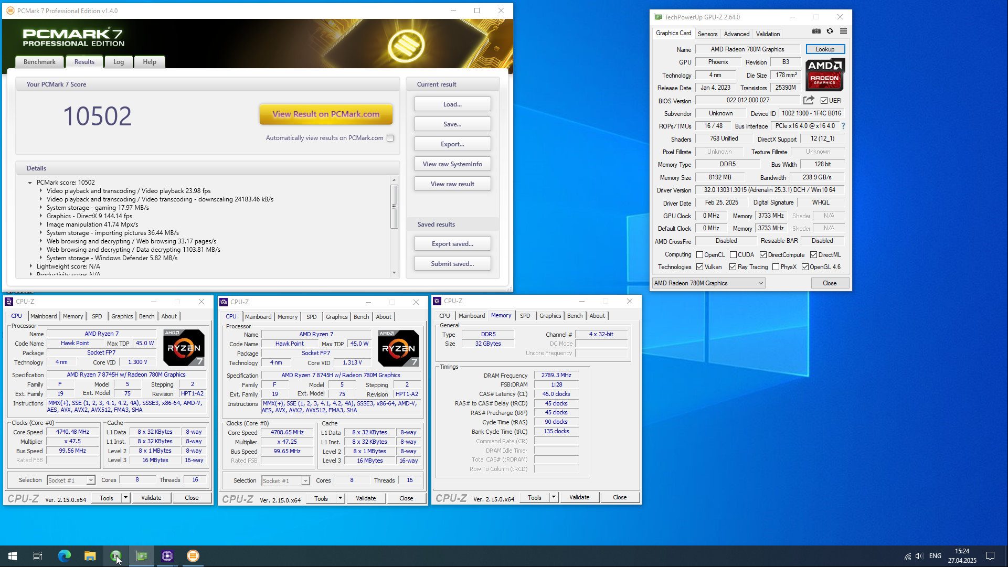Toggle automatically view results on PCMark.com

[x=390, y=138]
